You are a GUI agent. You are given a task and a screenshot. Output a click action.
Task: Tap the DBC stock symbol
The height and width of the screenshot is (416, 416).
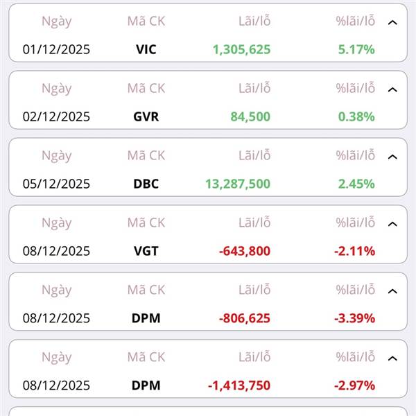[x=146, y=184]
